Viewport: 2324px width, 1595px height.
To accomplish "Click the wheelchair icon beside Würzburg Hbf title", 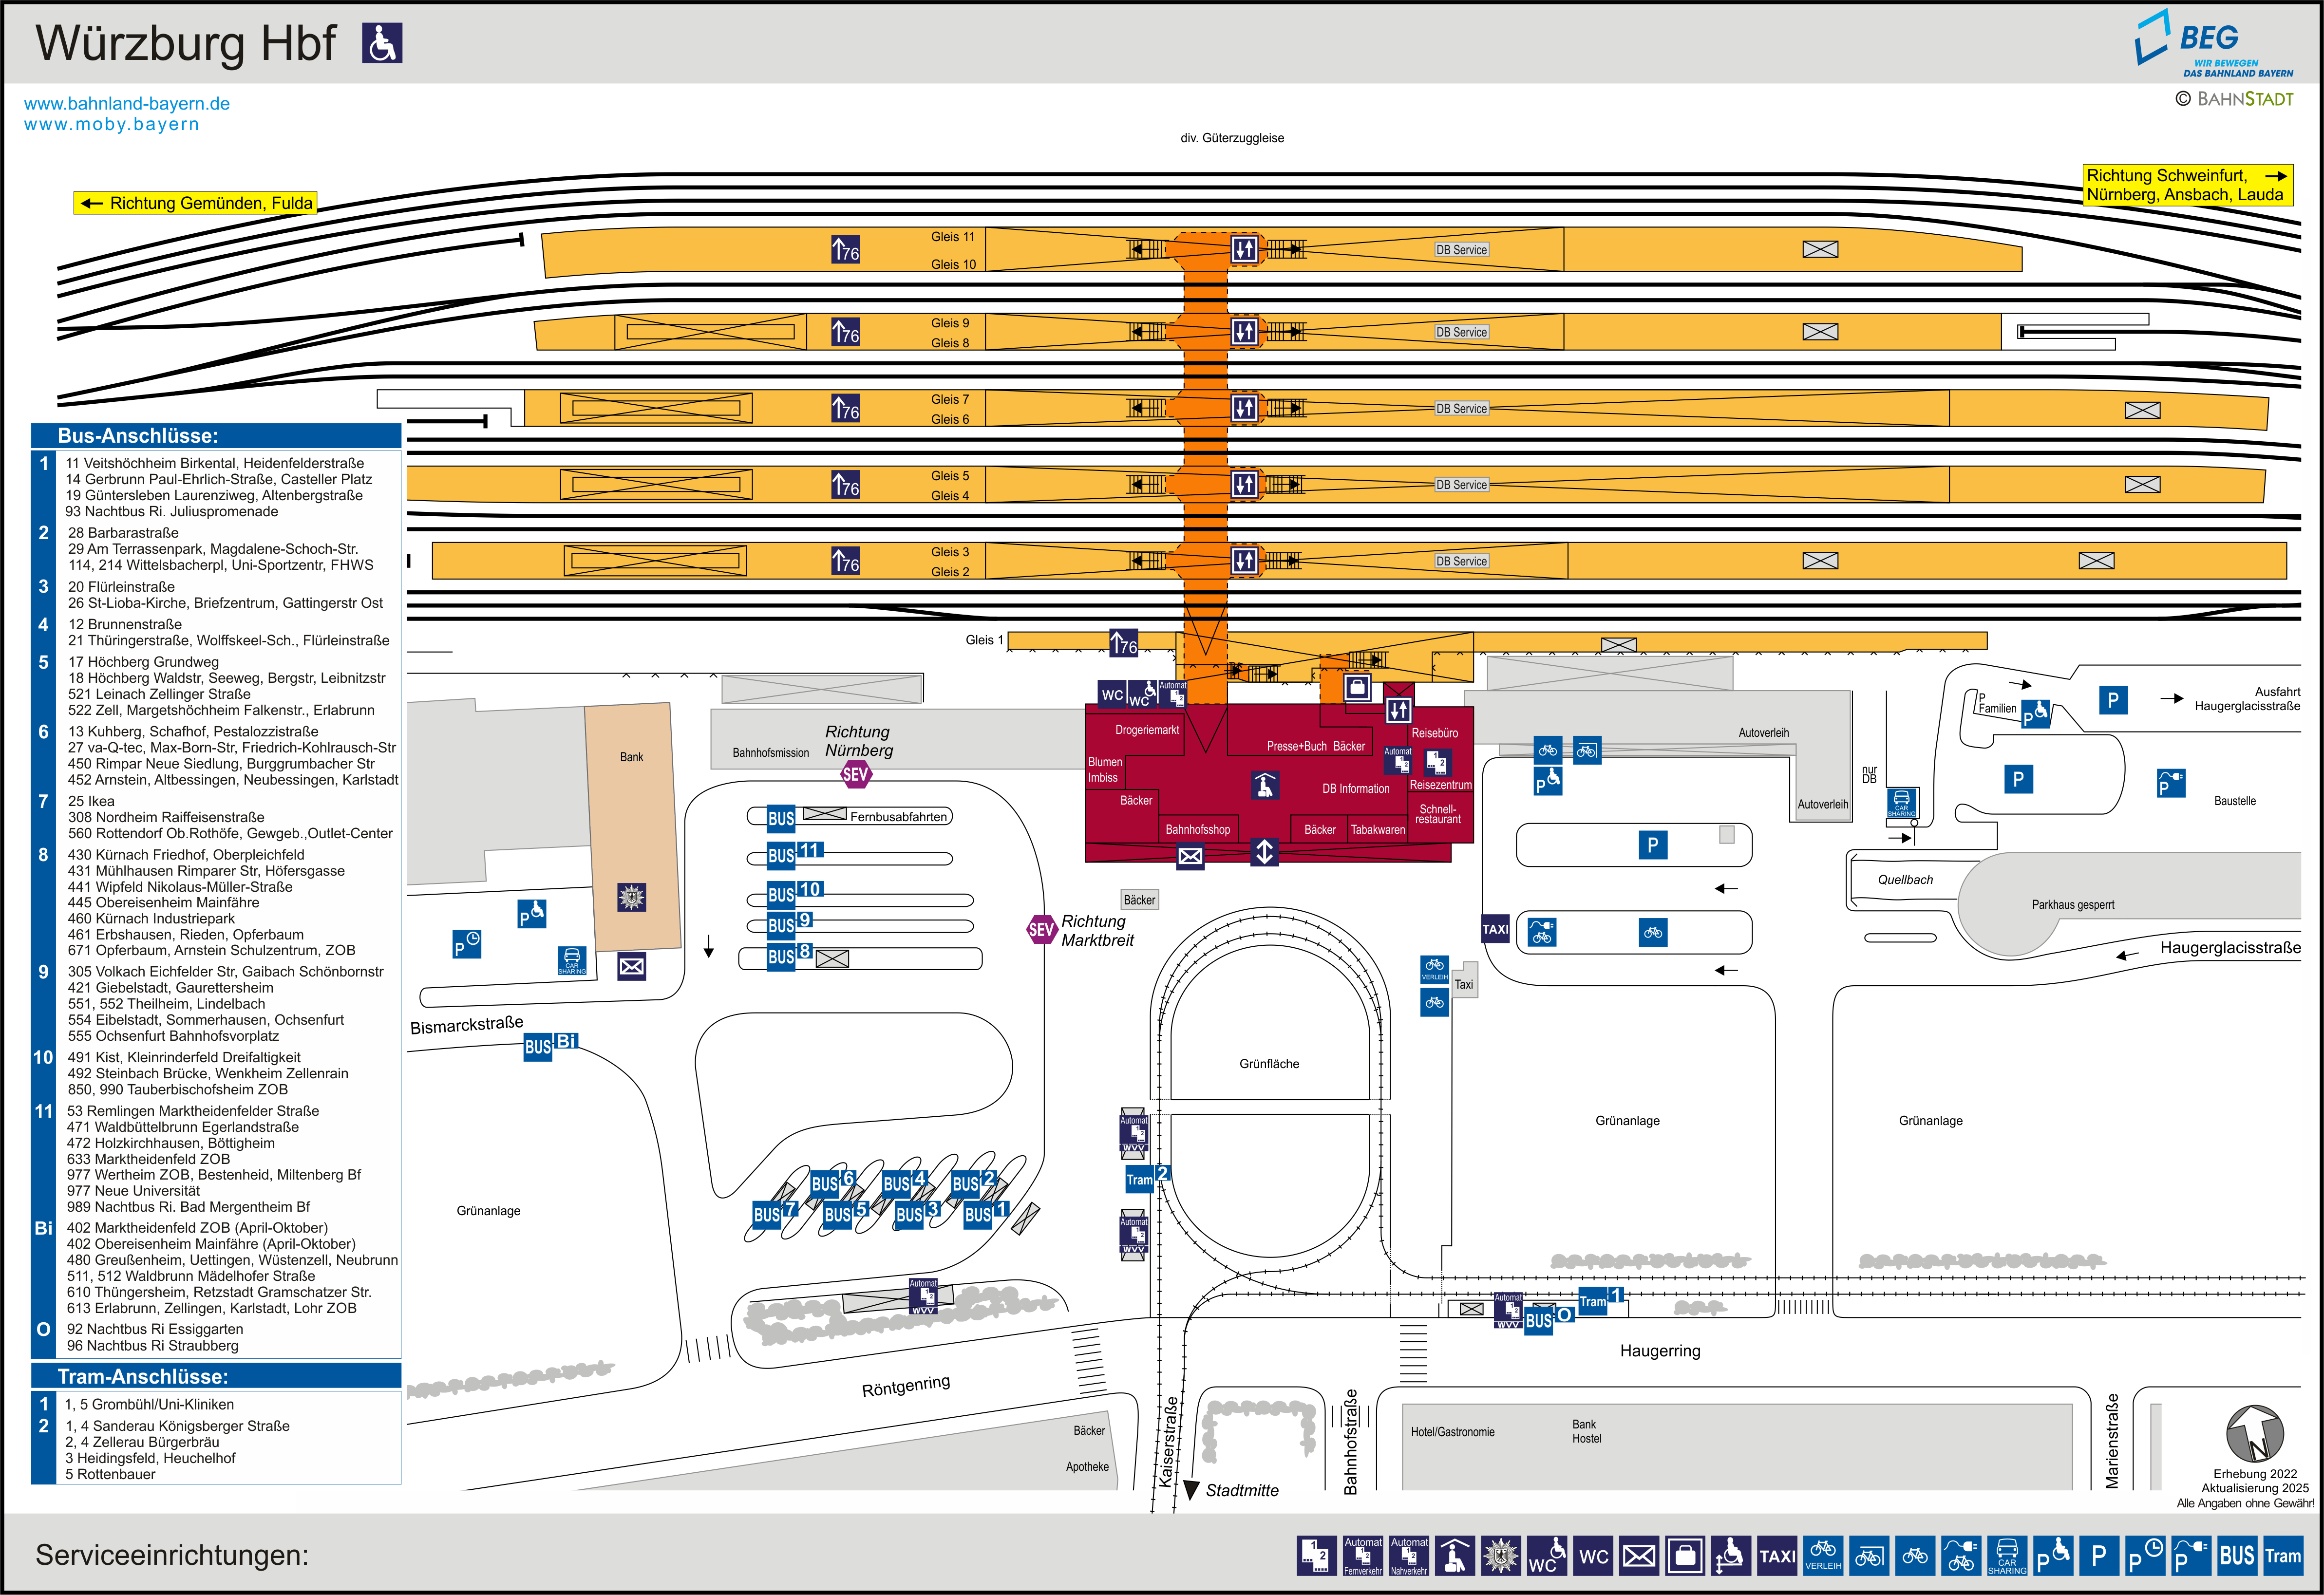I will tap(382, 44).
